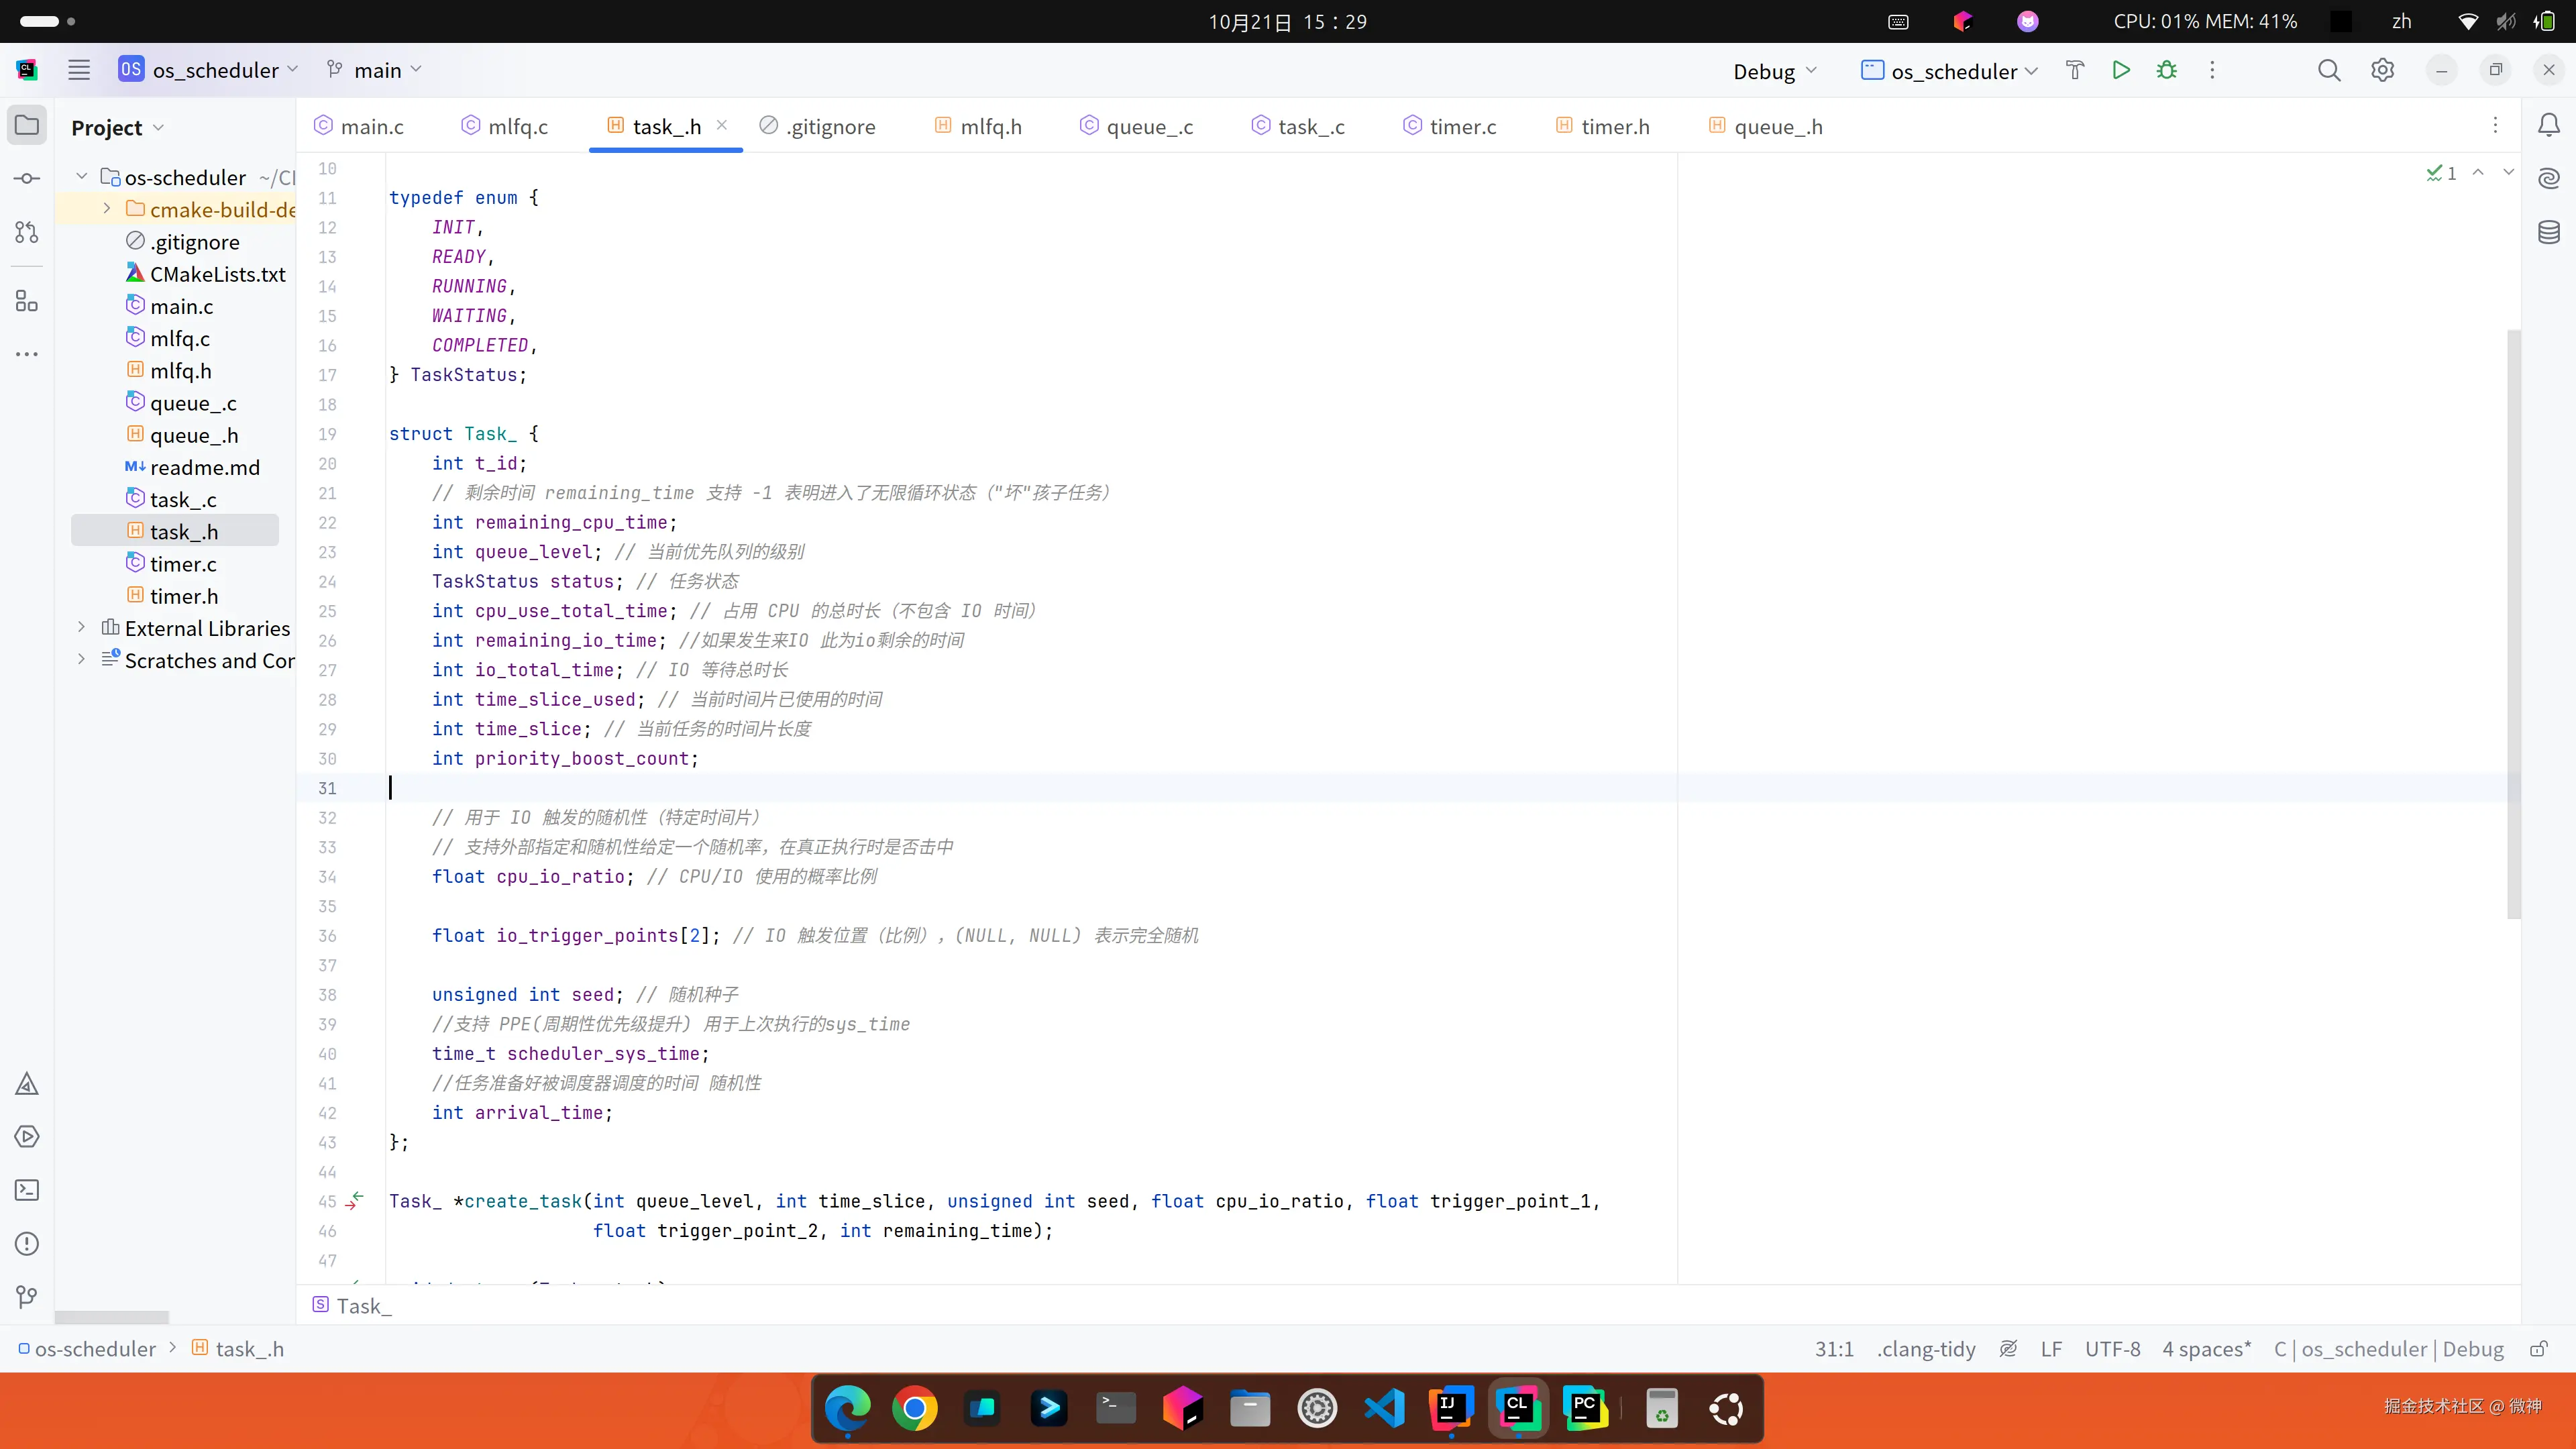The height and width of the screenshot is (1449, 2576).
Task: Open the Terminal tool window
Action: [x=27, y=1190]
